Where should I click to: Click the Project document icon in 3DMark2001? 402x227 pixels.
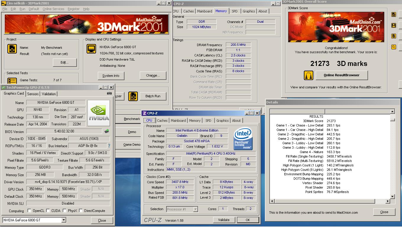(12, 49)
